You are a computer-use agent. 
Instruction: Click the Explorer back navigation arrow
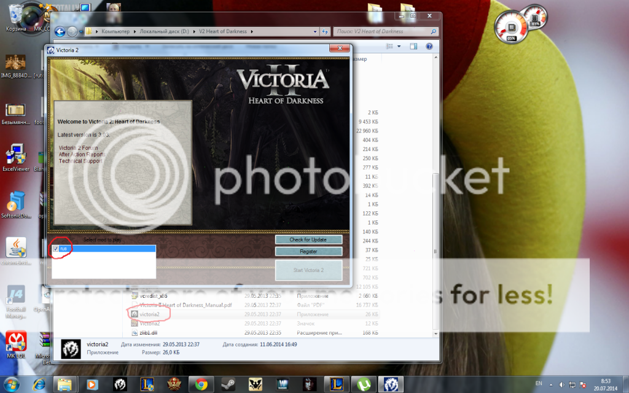coord(60,31)
